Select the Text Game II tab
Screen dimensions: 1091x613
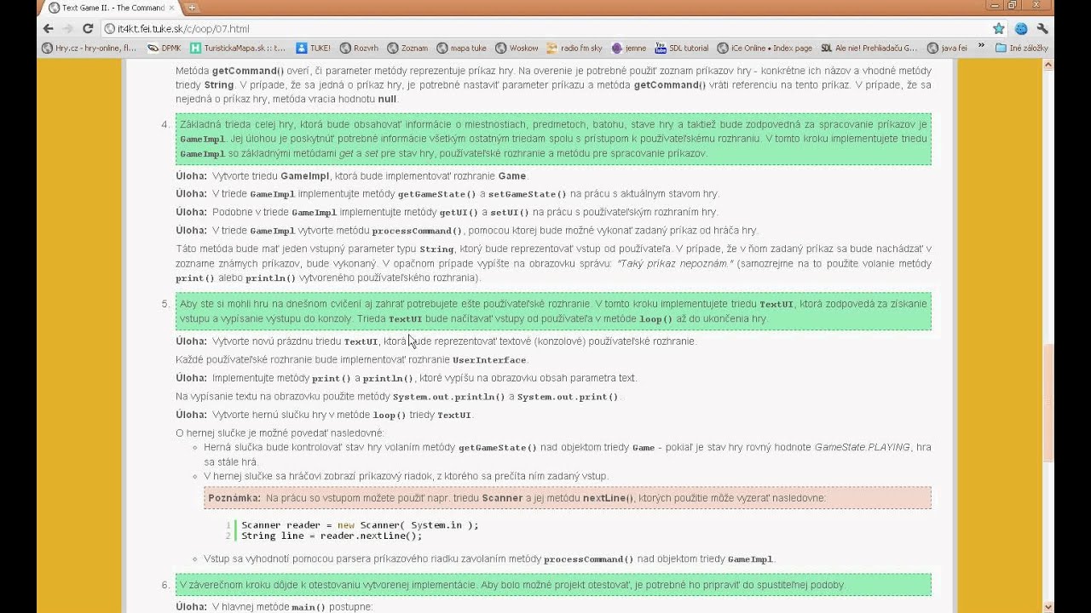tap(111, 8)
